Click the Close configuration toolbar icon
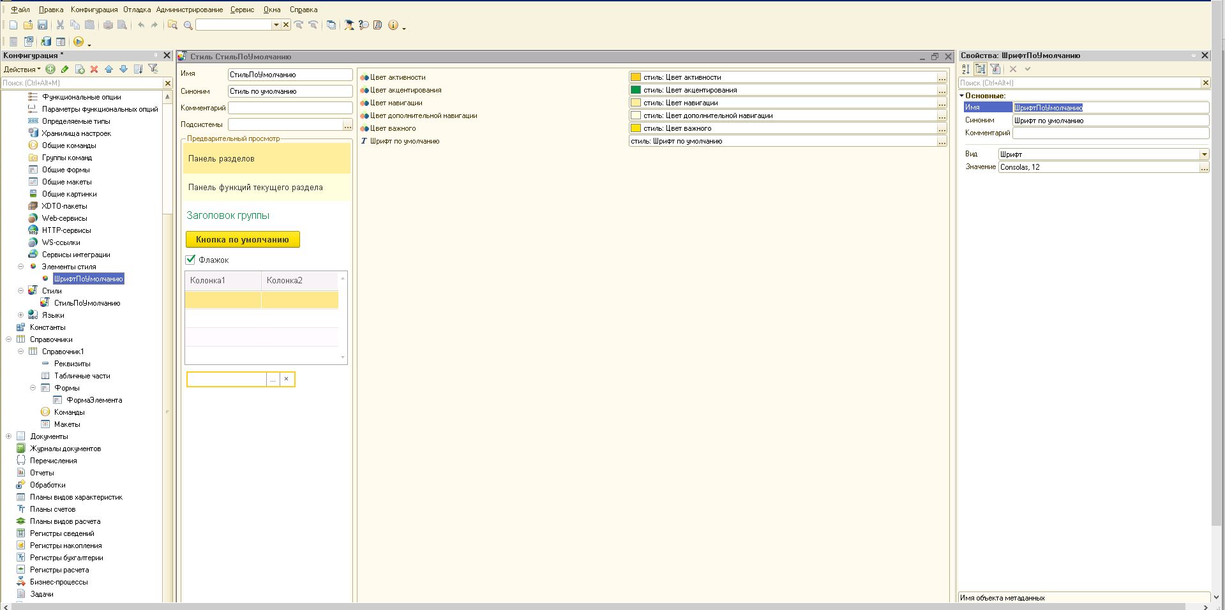The height and width of the screenshot is (610, 1225). pyautogui.click(x=29, y=41)
